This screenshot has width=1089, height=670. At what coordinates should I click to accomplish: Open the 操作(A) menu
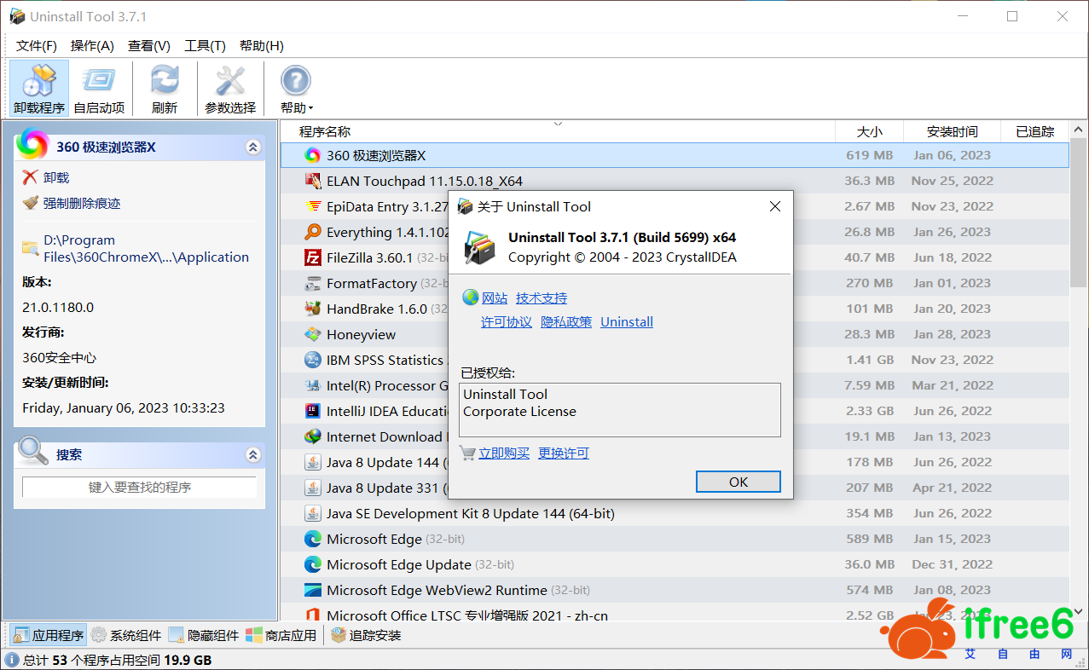click(92, 46)
